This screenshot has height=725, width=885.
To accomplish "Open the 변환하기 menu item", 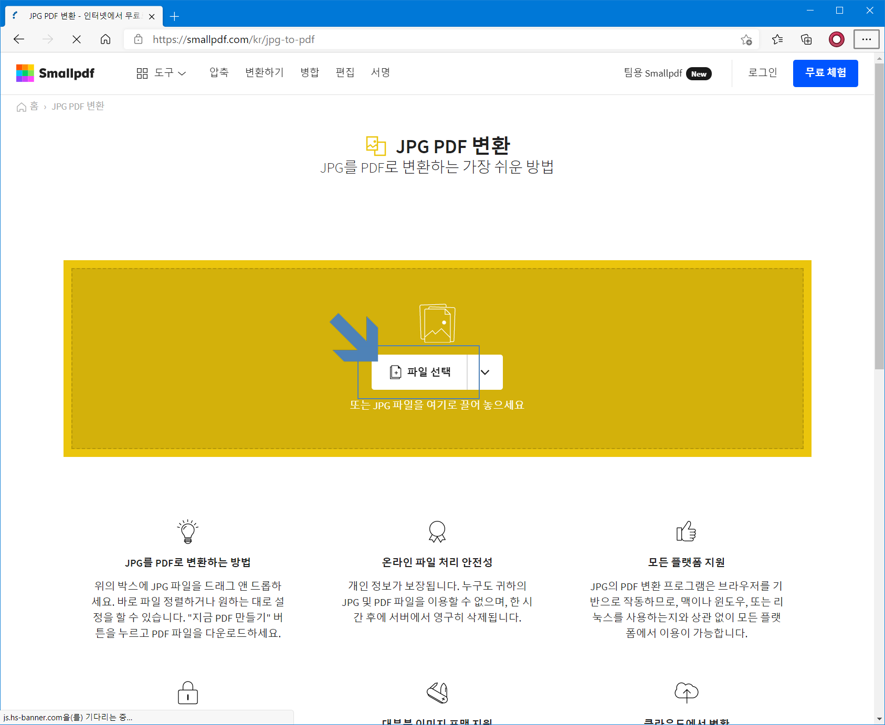I will 265,72.
